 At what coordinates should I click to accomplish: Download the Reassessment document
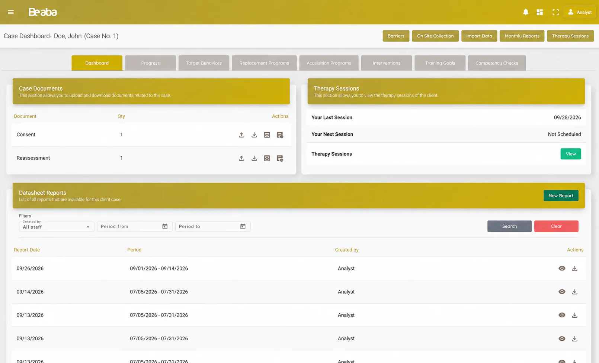tap(254, 158)
